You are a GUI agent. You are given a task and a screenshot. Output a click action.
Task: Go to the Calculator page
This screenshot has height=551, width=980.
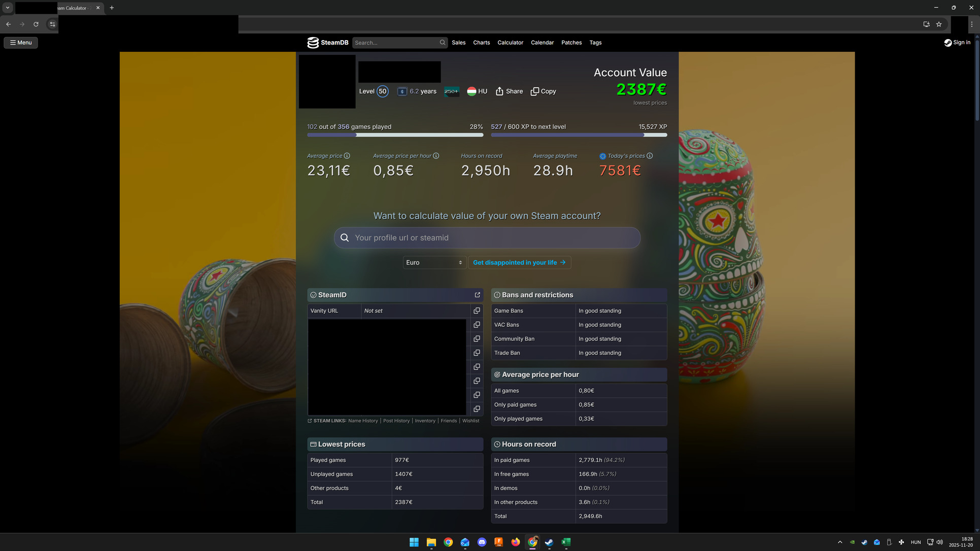click(x=510, y=43)
